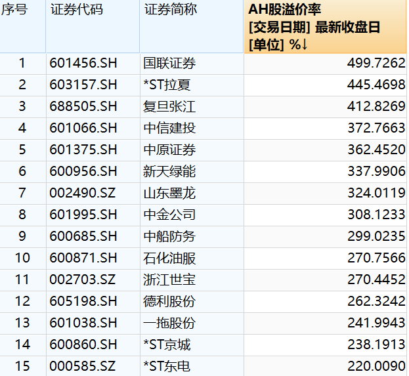
Task: Select row number 6
Action: pos(22,171)
